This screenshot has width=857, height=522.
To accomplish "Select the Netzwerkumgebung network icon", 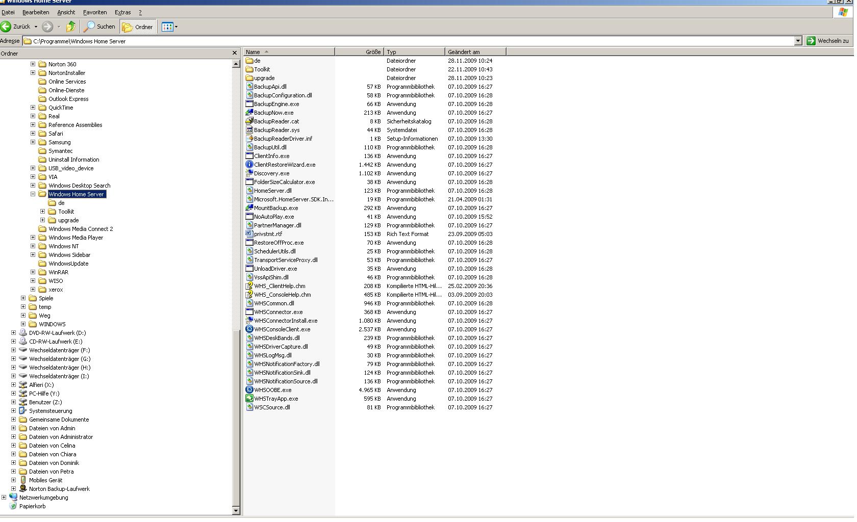I will pos(13,498).
